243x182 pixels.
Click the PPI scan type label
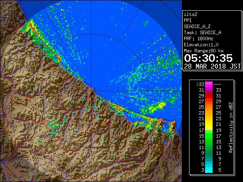(x=188, y=20)
